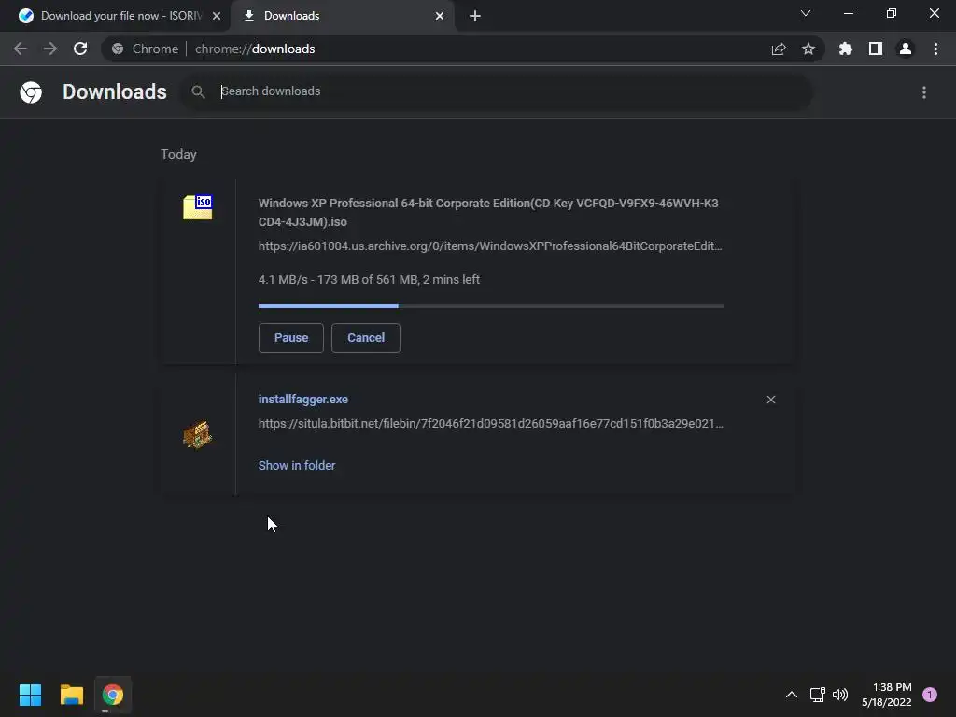Show installfagger.exe in folder
This screenshot has height=717, width=956.
point(297,465)
